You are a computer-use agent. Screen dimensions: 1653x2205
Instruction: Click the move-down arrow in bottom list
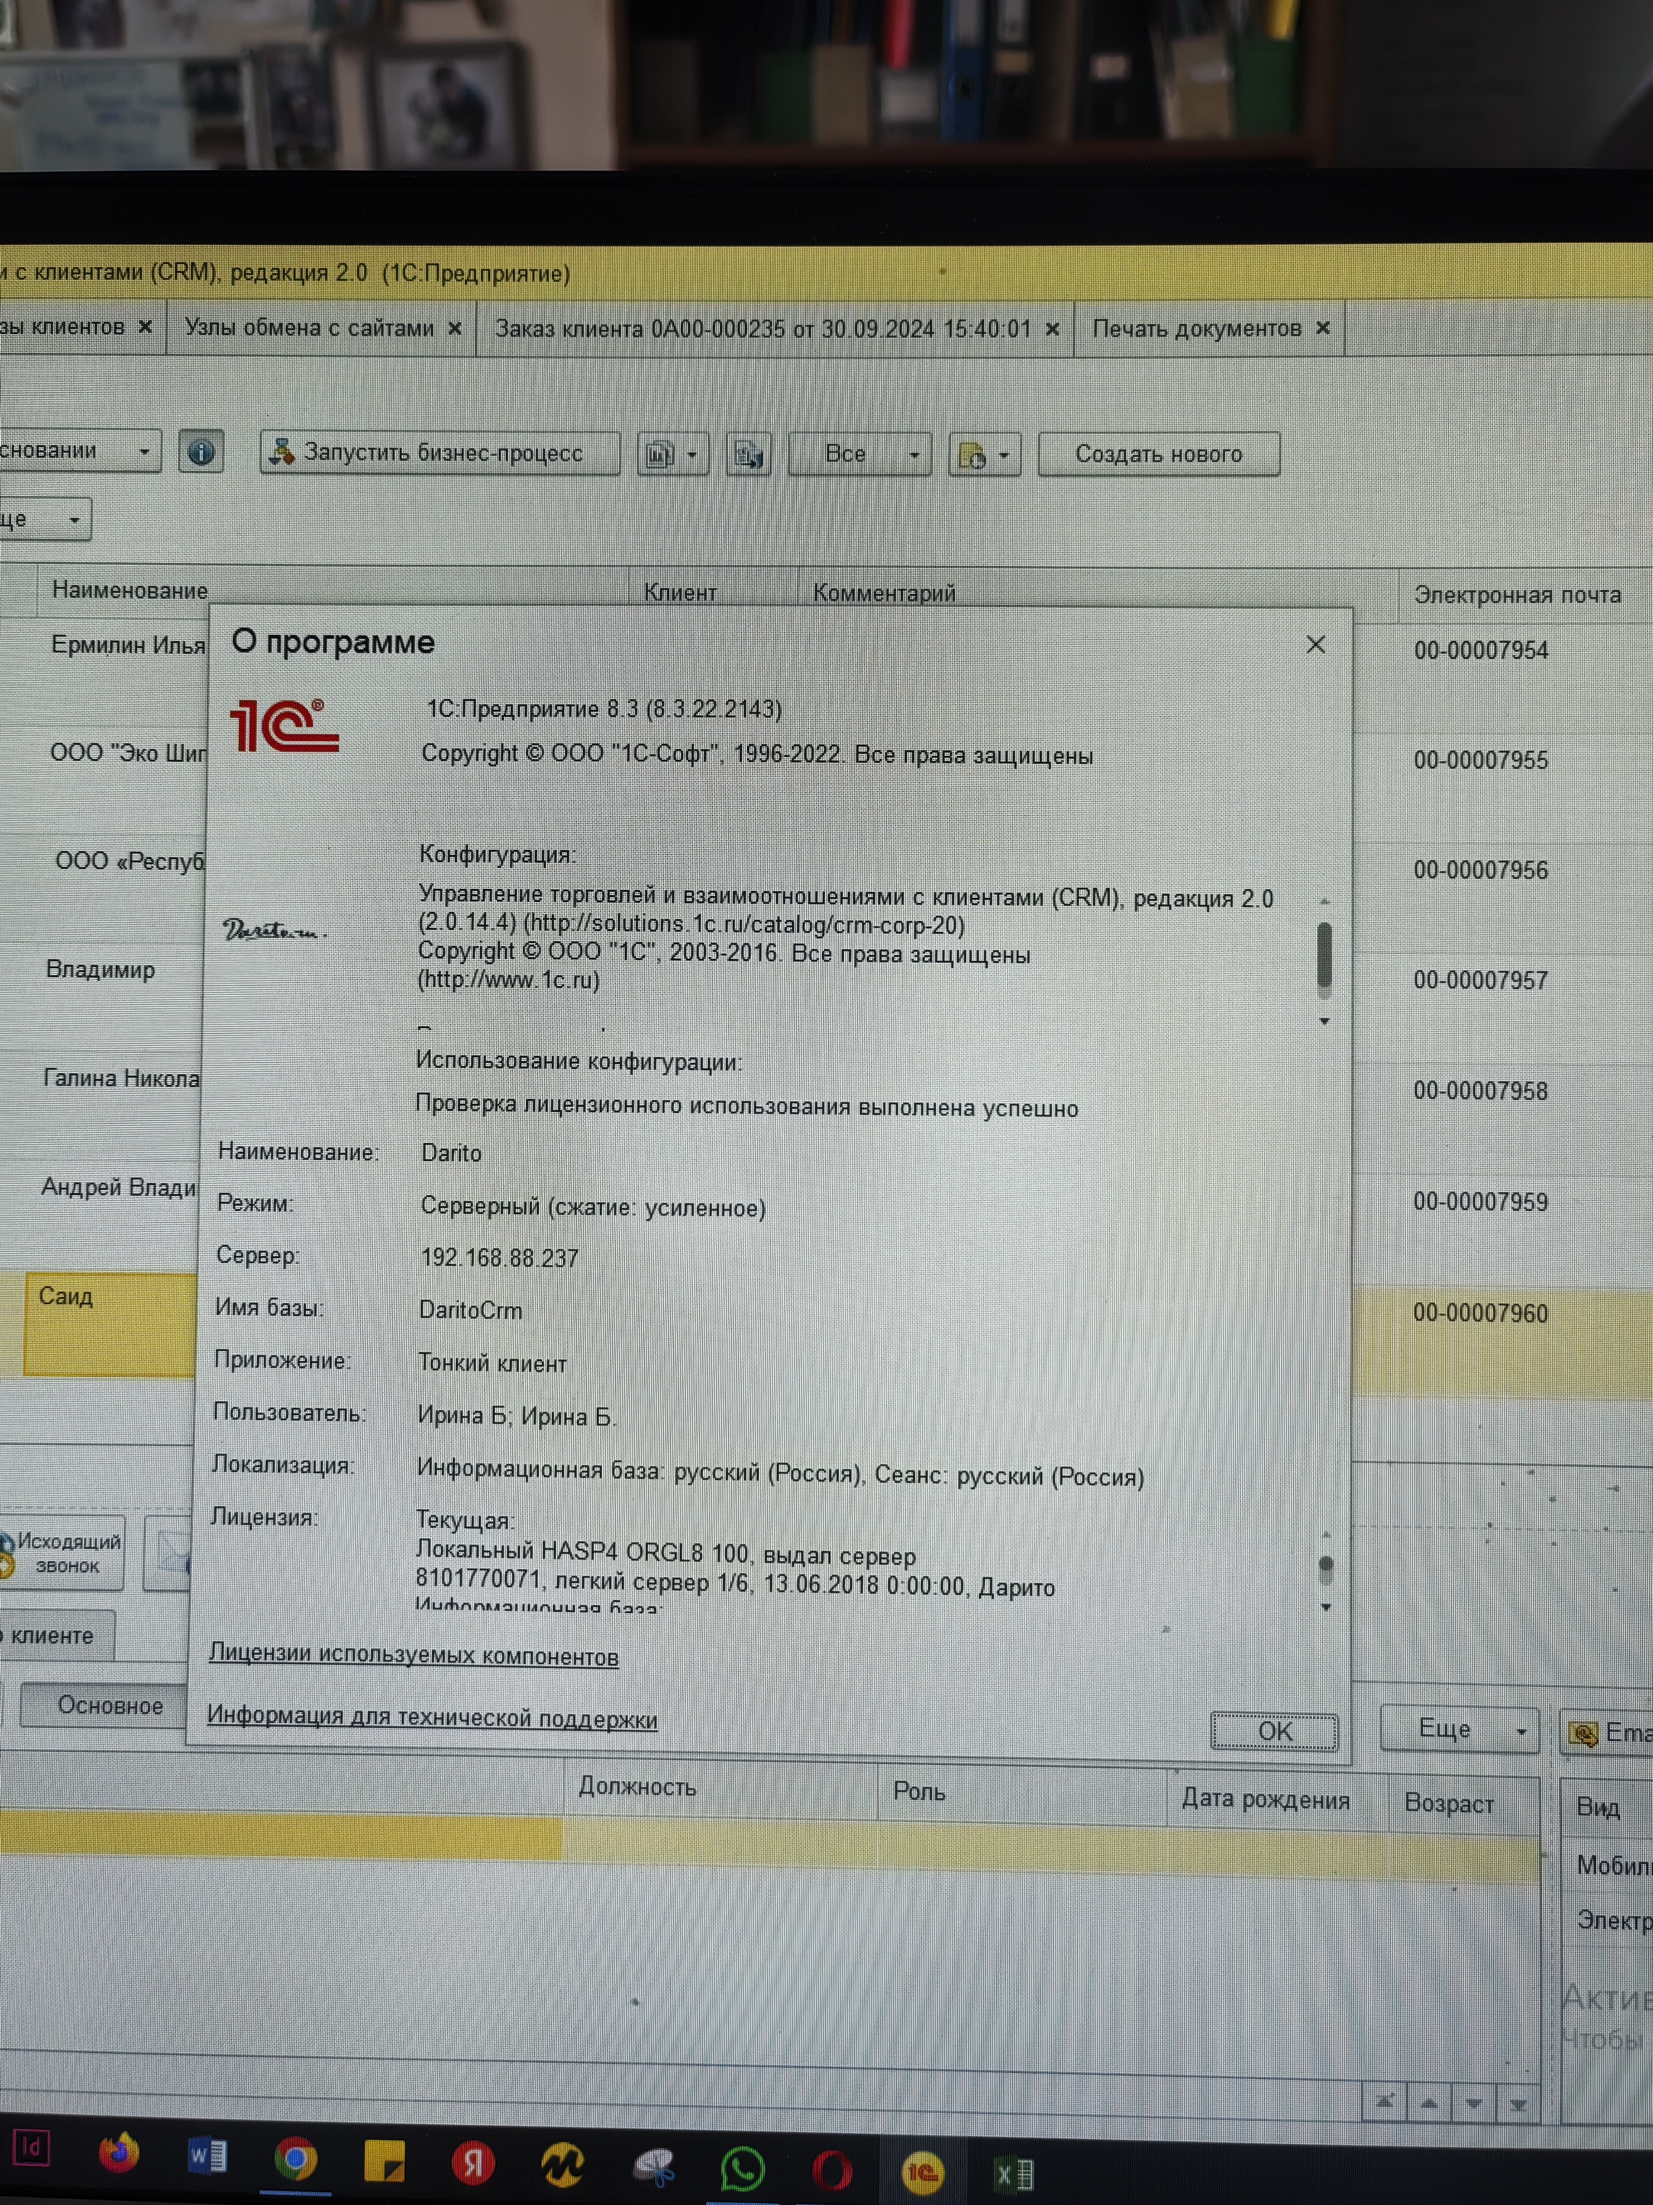[1474, 2104]
